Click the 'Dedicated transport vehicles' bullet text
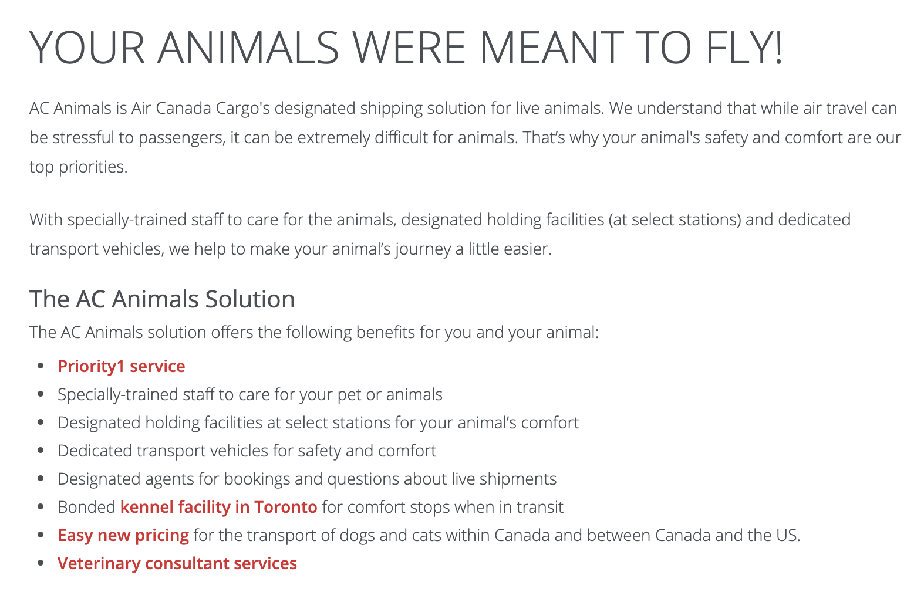This screenshot has width=924, height=602. [247, 451]
